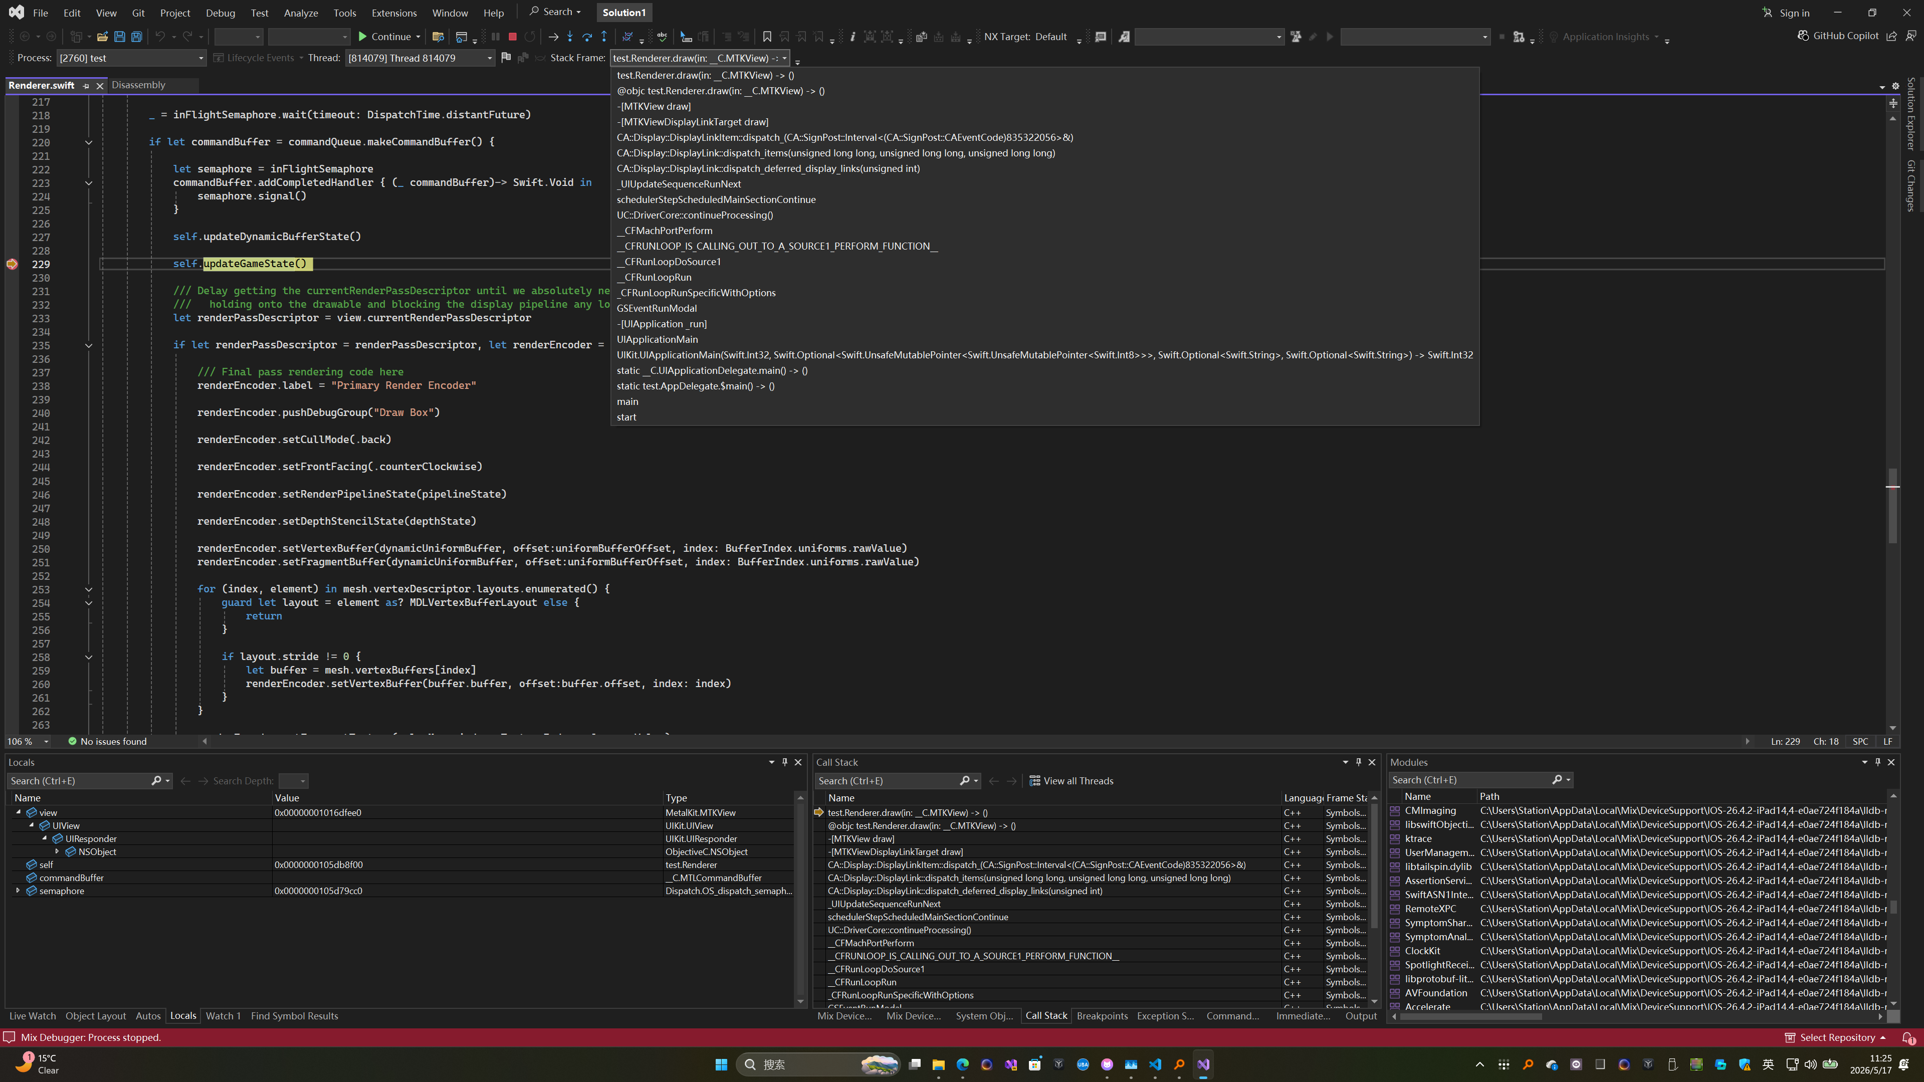1924x1082 pixels.
Task: Click the Send Feedback icon
Action: click(1911, 36)
